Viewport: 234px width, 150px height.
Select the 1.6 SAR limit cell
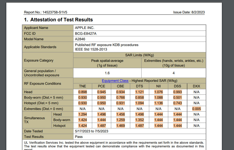(107, 73)
